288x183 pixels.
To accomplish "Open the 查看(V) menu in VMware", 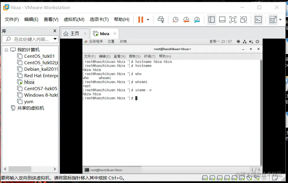I will point(51,19).
